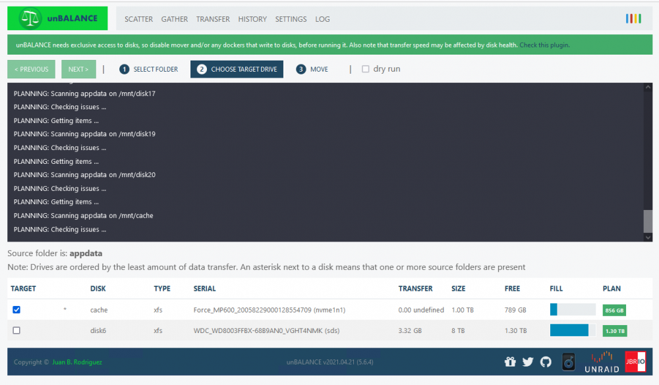Viewport: 659px width, 385px height.
Task: Open the Twitter icon in footer
Action: [528, 361]
